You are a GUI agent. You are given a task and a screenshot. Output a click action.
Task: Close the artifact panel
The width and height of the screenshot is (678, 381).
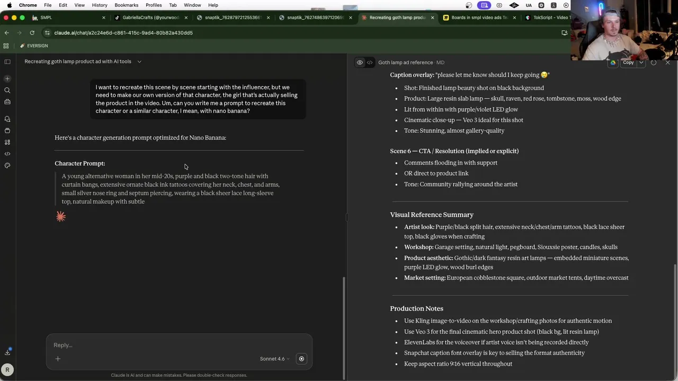click(x=667, y=62)
